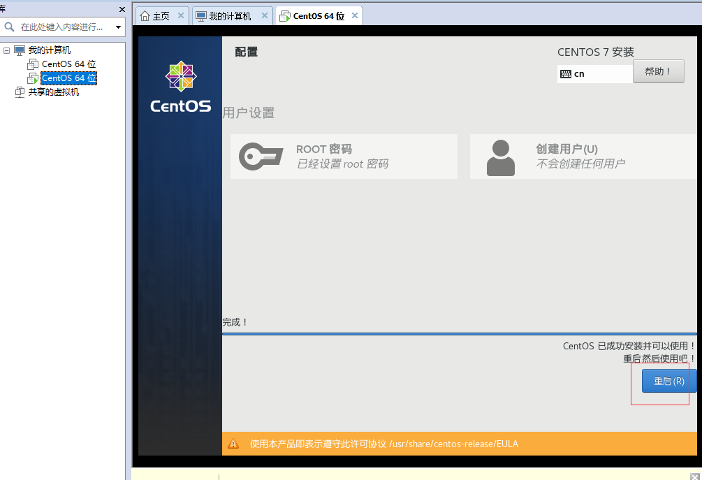Close the library side panel

point(122,9)
